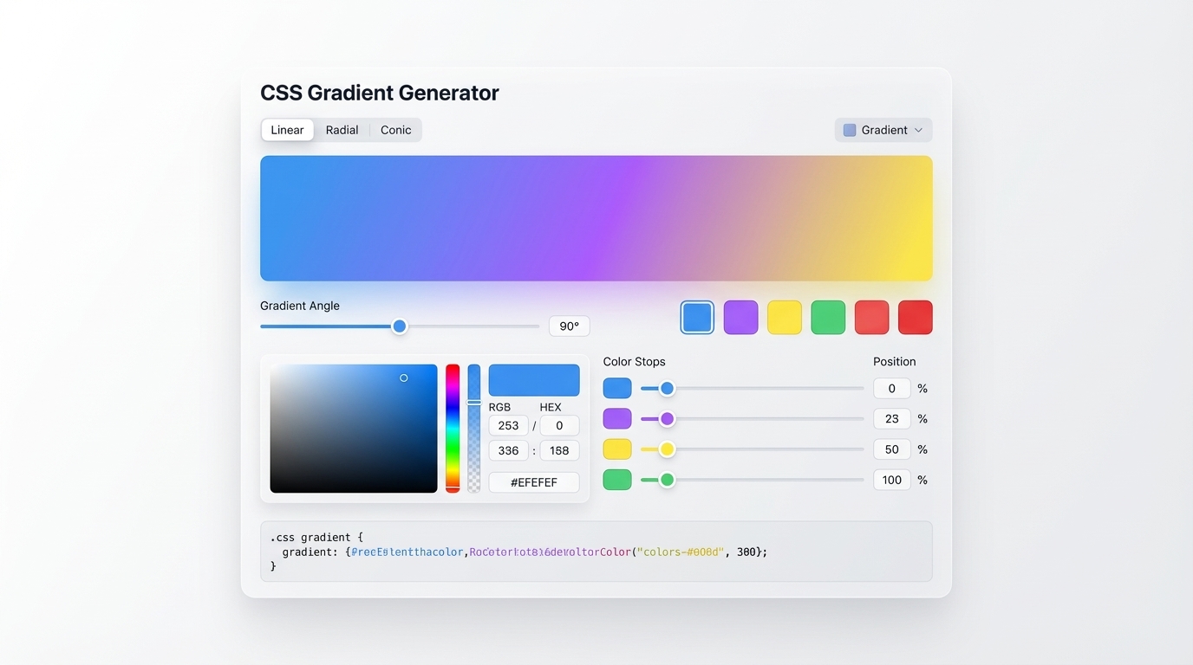Viewport: 1193px width, 665px height.
Task: Select the green swatch for the 100% color stop
Action: (616, 479)
